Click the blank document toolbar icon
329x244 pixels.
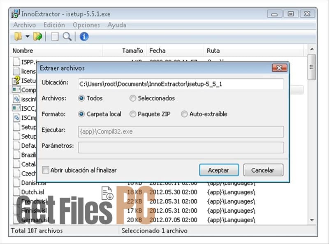coord(55,36)
